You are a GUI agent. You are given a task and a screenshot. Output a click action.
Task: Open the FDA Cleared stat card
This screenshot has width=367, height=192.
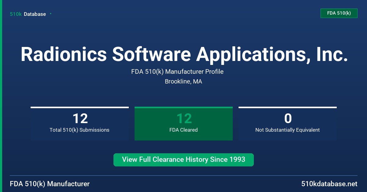pyautogui.click(x=183, y=124)
